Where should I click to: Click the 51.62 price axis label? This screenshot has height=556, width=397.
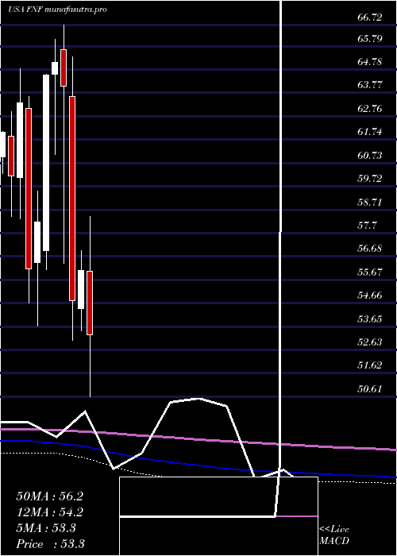pyautogui.click(x=370, y=365)
